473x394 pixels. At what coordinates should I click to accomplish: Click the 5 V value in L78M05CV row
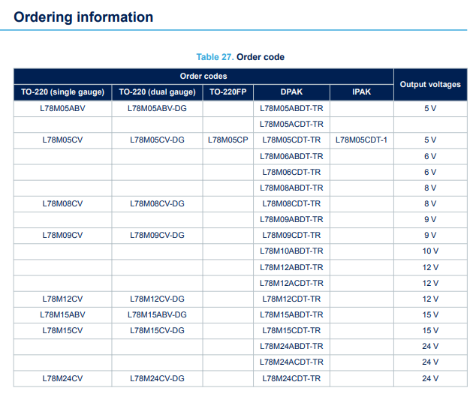[430, 140]
